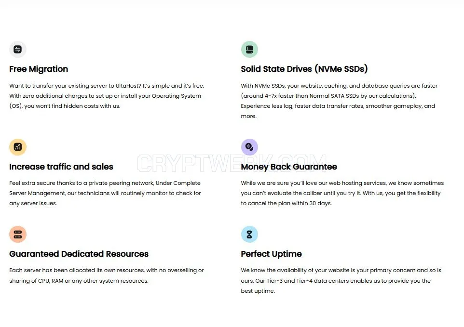Select the Tier-3 and Tier-4 data centers paragraph
The image size is (464, 327).
tap(341, 280)
